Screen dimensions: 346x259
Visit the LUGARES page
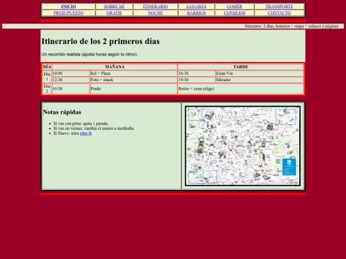pyautogui.click(x=197, y=6)
